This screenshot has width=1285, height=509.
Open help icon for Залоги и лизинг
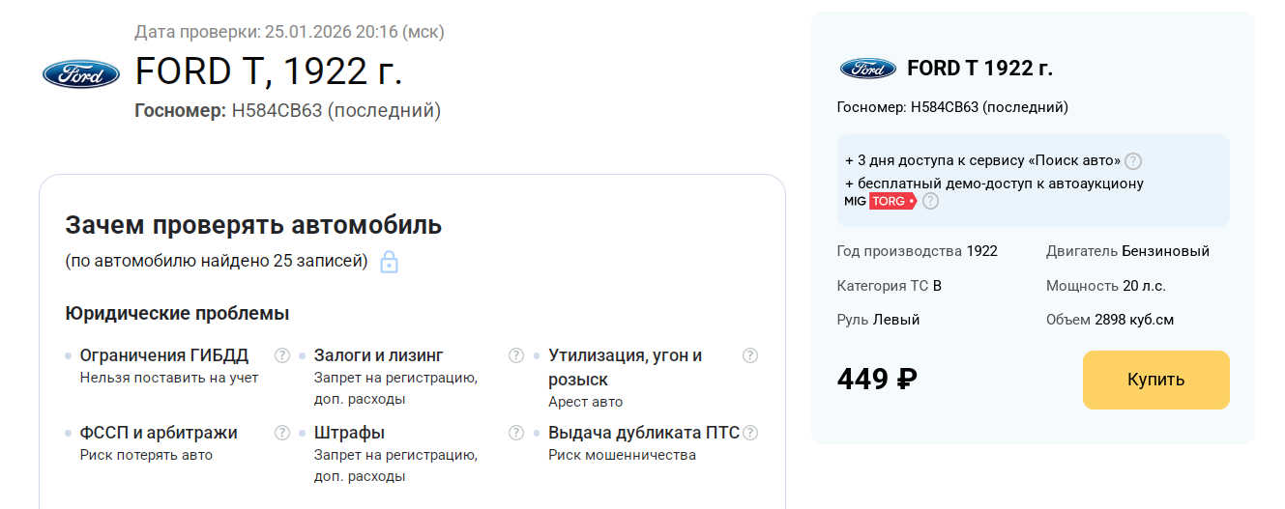click(516, 355)
